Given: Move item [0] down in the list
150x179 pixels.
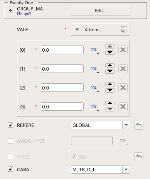Looking at the screenshot, I should (110, 52).
